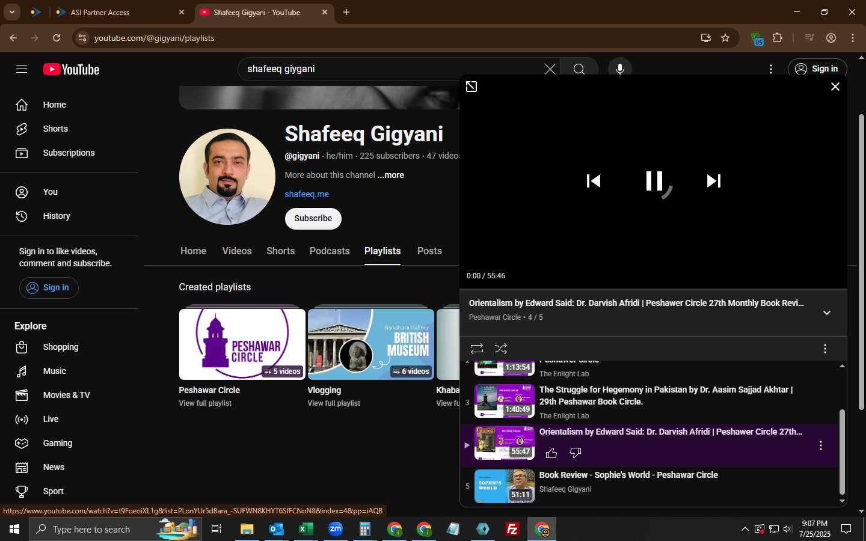
Task: Skip to previous video in miniplayer
Action: [x=594, y=181]
